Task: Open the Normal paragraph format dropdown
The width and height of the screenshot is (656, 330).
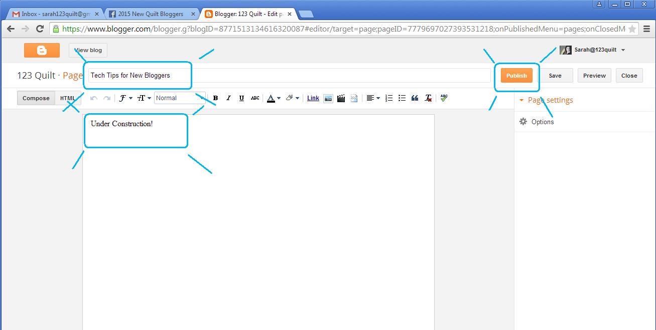Action: tap(178, 98)
